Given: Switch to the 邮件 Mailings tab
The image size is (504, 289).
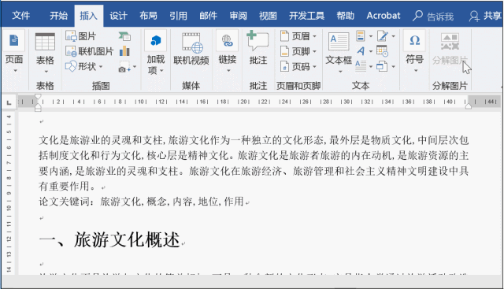Looking at the screenshot, I should (208, 16).
